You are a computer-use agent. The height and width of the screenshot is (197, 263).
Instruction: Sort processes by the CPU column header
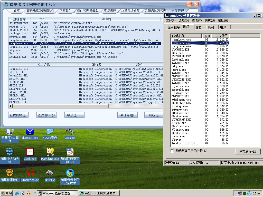[208, 36]
